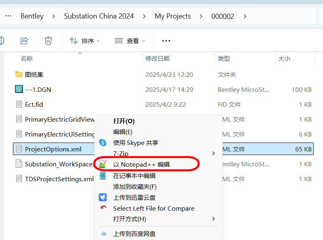This screenshot has height=240, width=323.
Task: Select 编辑(E) in context menu
Action: pos(123,132)
